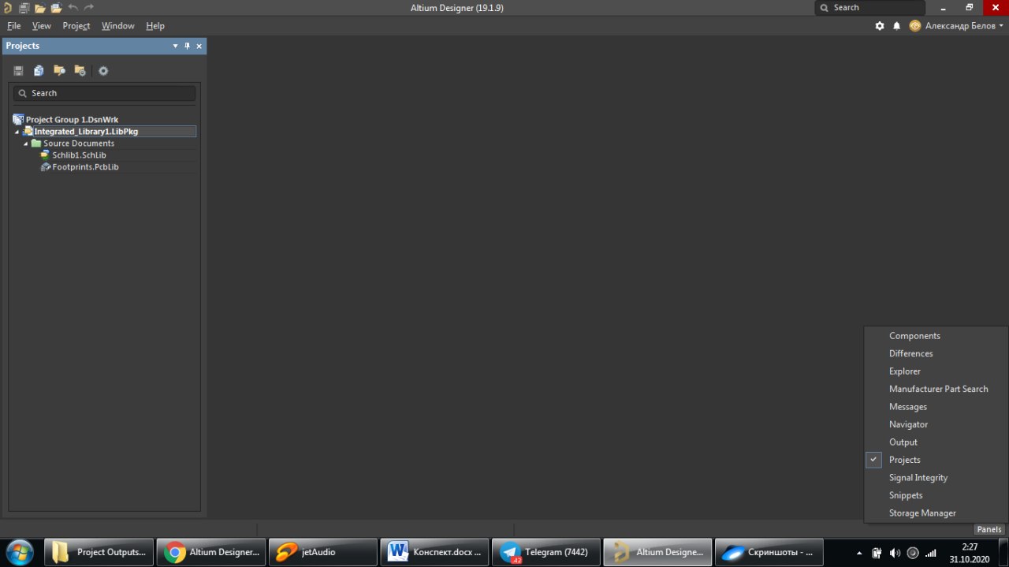
Task: Click the Projects panel save icon
Action: 18,71
